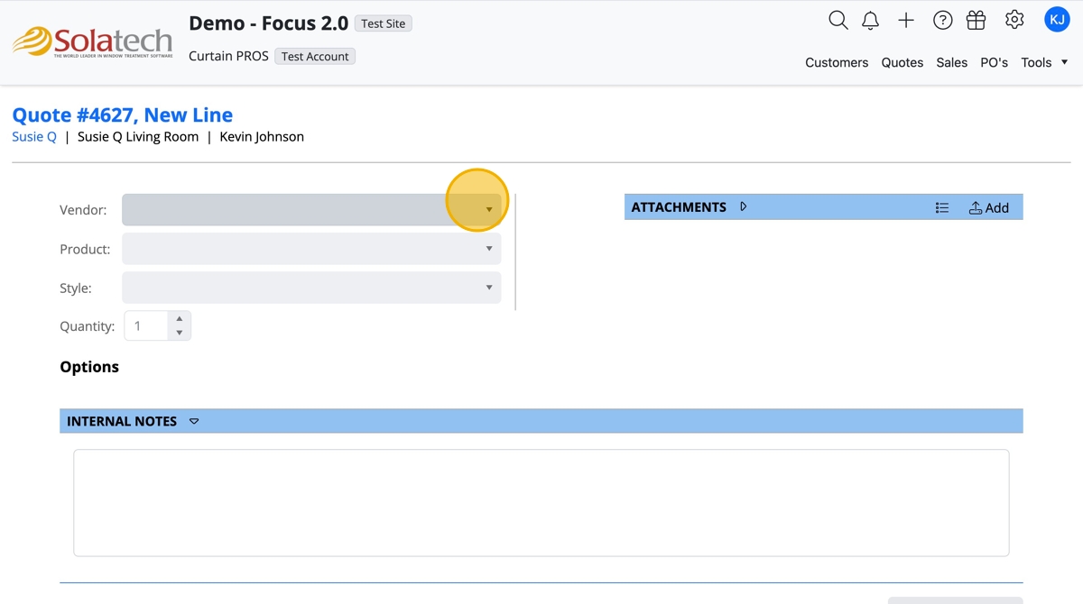Open the notifications bell
This screenshot has height=604, width=1083.
click(870, 21)
